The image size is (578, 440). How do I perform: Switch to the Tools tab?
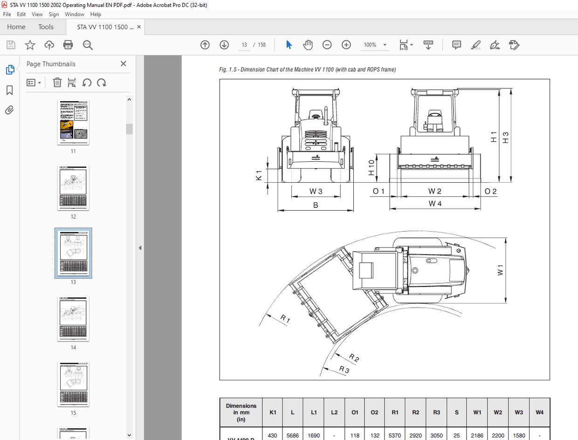point(46,27)
